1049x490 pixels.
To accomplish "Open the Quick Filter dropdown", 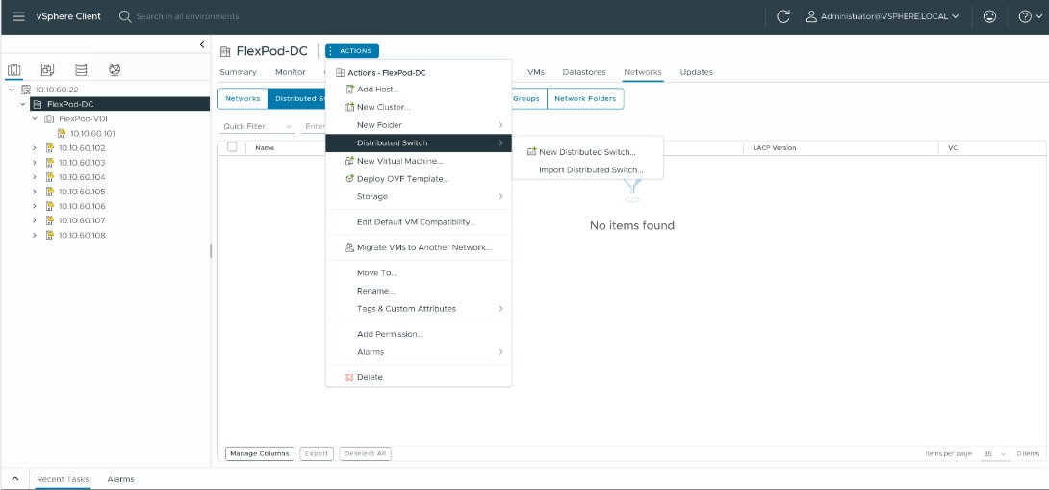I will [258, 126].
